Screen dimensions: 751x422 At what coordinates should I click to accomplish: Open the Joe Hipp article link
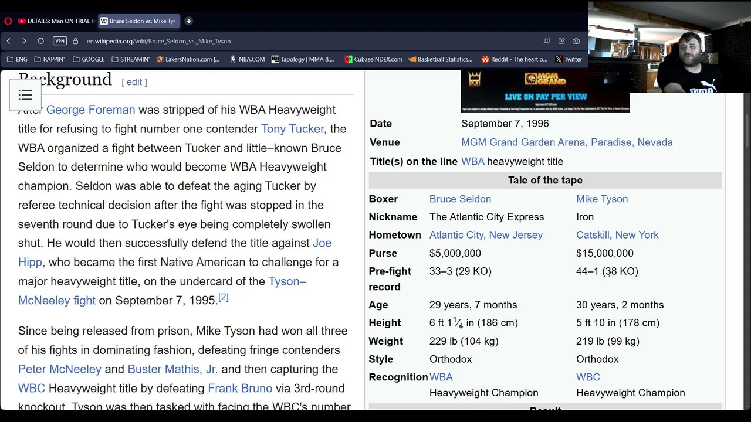click(175, 253)
